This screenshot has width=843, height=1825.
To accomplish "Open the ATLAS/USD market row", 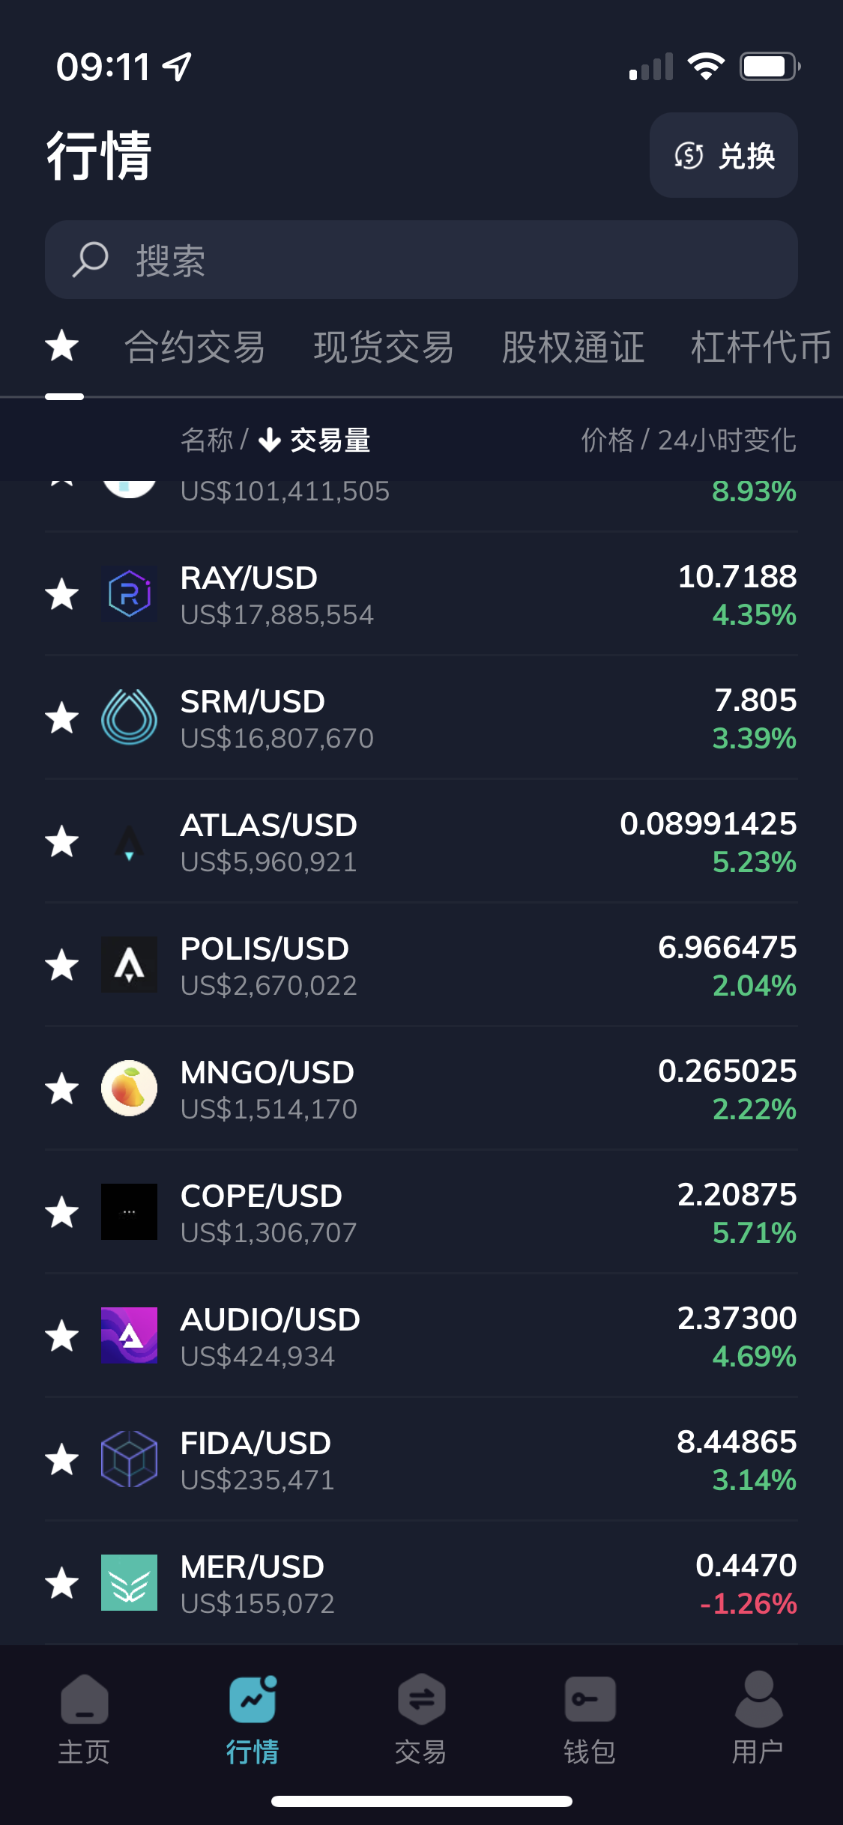I will click(421, 841).
